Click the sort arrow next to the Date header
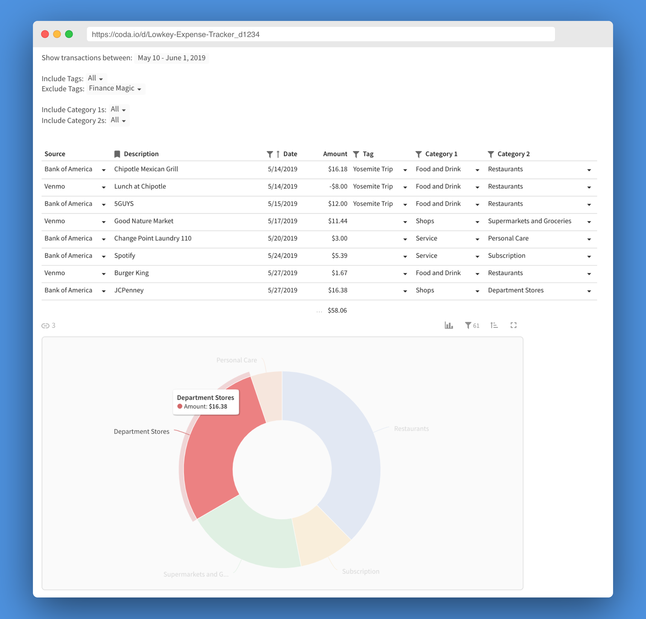Image resolution: width=646 pixels, height=619 pixels. click(278, 154)
